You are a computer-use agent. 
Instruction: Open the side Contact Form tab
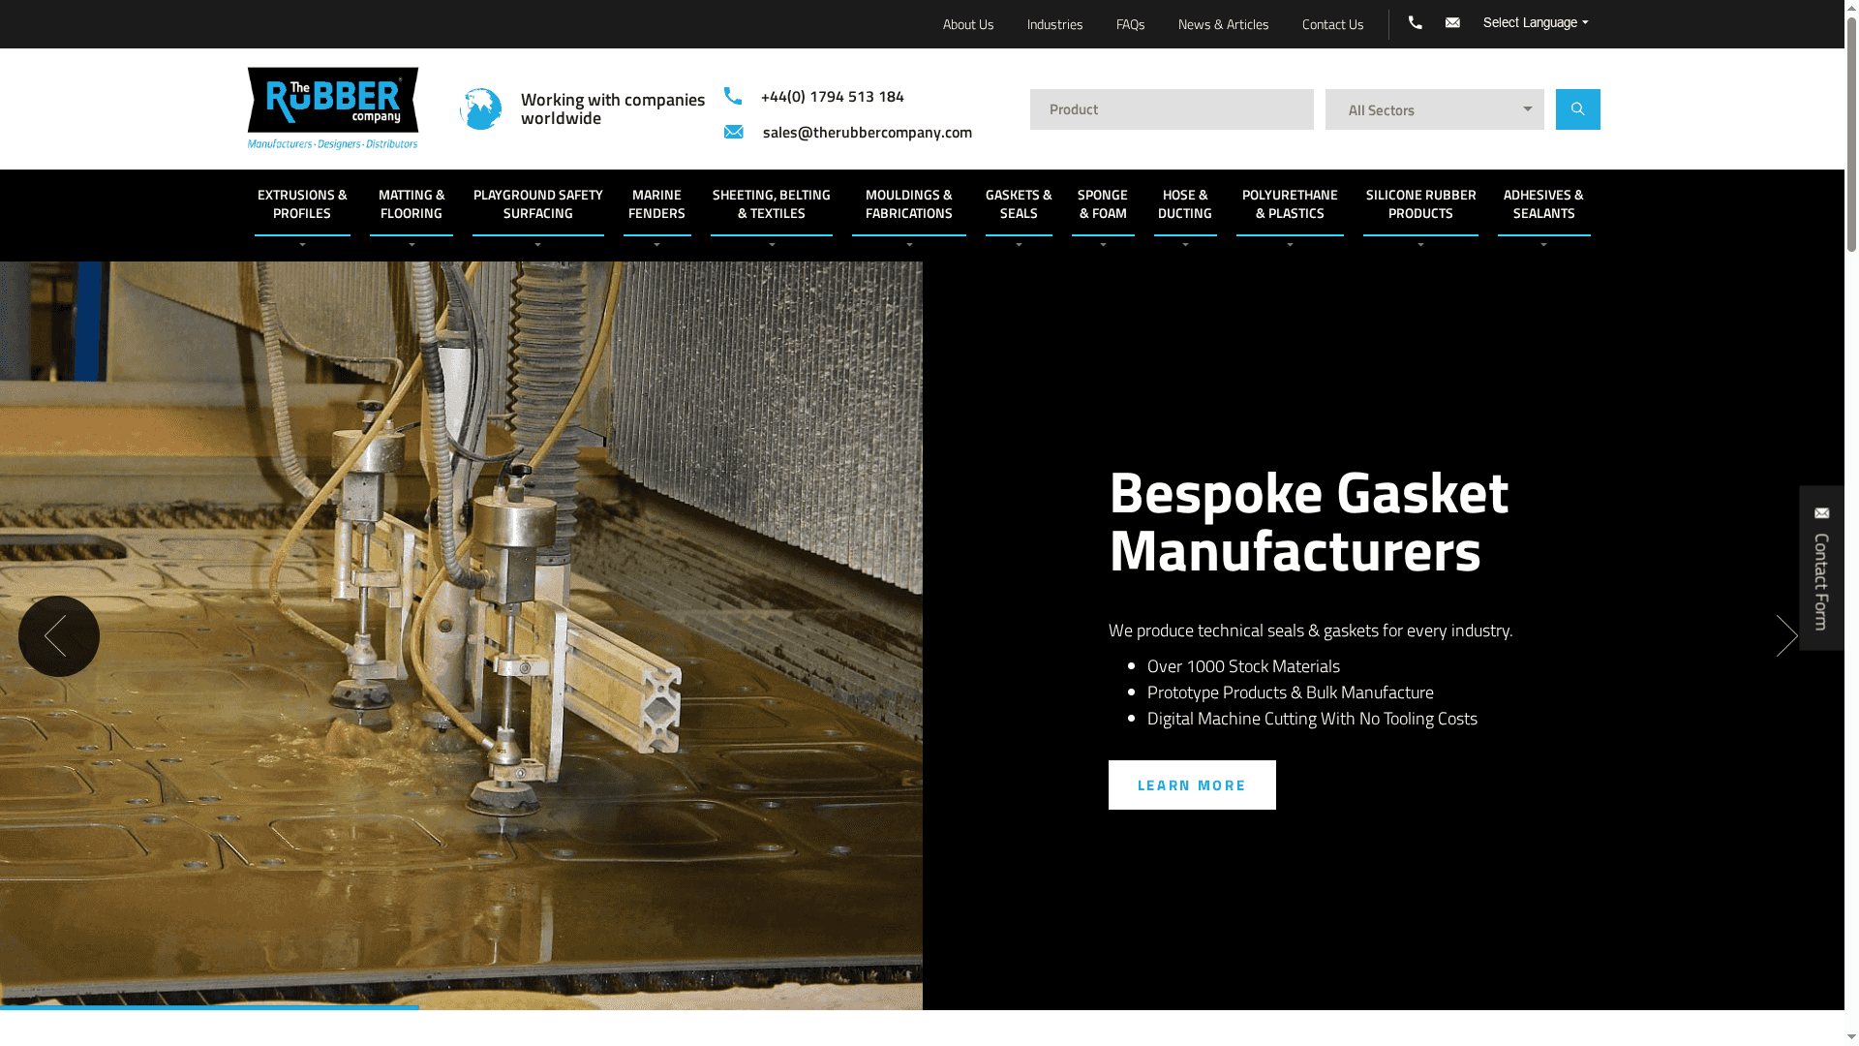coord(1821,568)
